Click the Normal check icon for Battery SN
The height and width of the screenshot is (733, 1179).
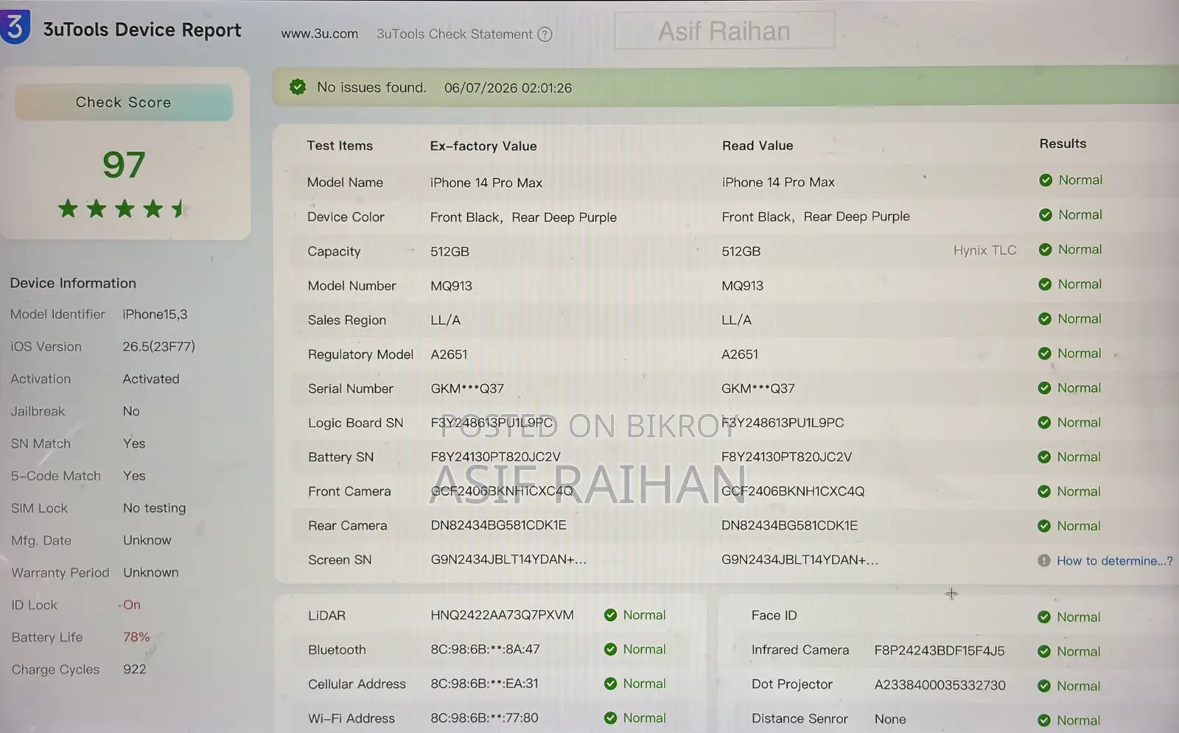pos(1044,457)
